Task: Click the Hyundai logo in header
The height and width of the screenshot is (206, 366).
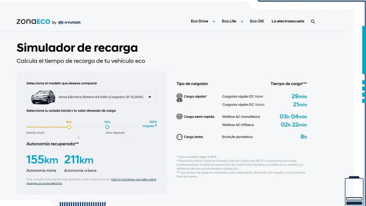Action: coord(69,22)
